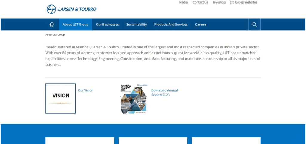Click the icon beside Group Websites
Image resolution: width=306 pixels, height=144 pixels.
tap(232, 2)
